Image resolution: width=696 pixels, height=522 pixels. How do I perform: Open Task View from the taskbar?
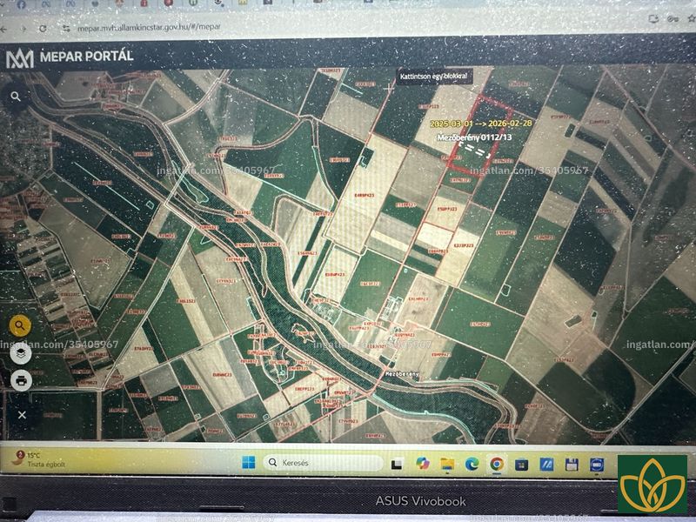click(397, 465)
